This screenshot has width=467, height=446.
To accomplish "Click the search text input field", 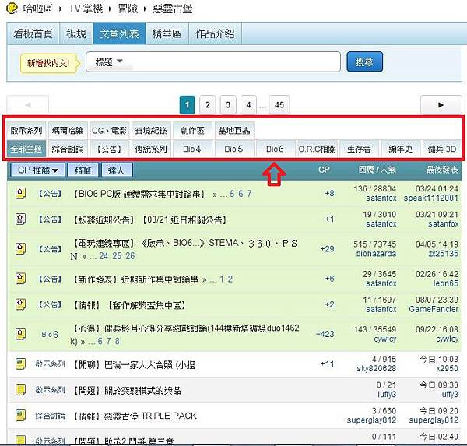I will coord(233,61).
